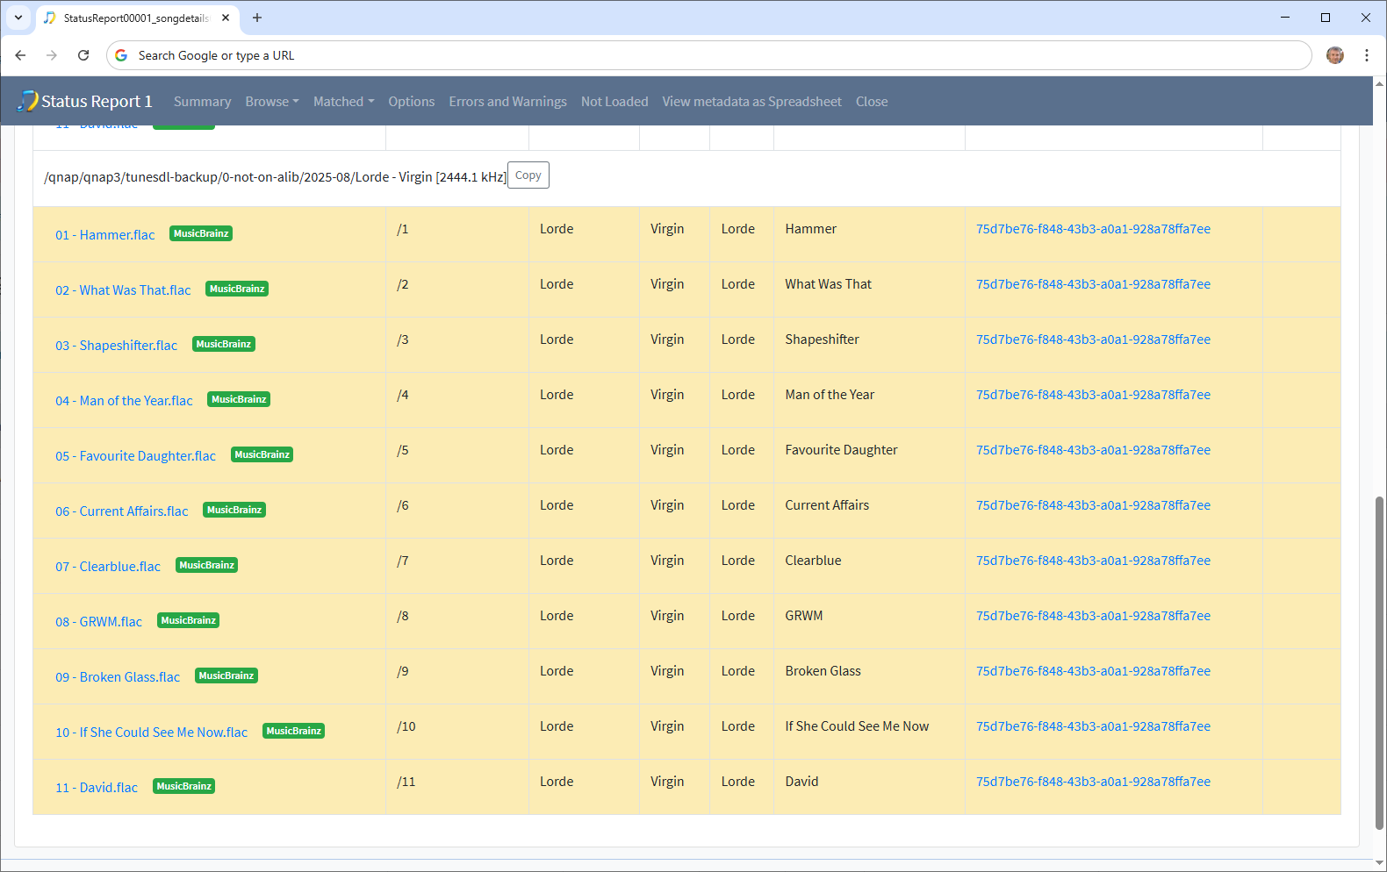Click the page vertical scrollbar thumb

(x=1379, y=662)
